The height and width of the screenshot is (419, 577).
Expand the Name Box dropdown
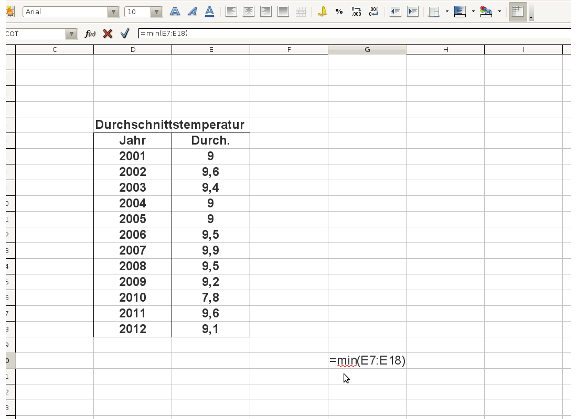pyautogui.click(x=71, y=34)
